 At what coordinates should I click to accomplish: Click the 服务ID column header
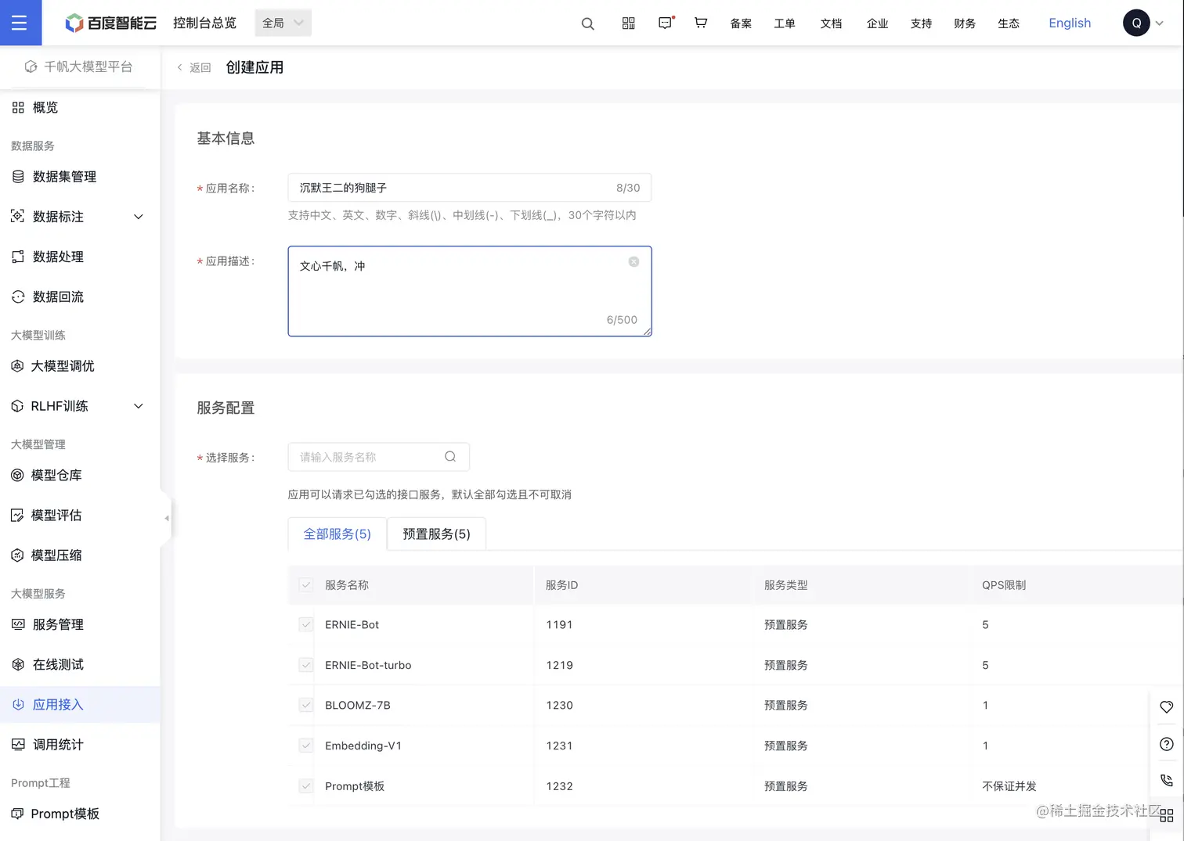pos(561,585)
